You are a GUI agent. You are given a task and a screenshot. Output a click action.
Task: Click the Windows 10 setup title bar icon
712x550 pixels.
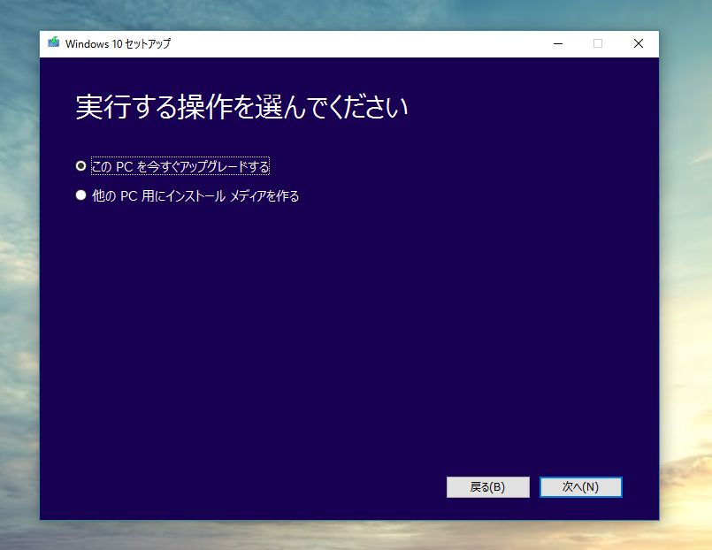point(54,42)
